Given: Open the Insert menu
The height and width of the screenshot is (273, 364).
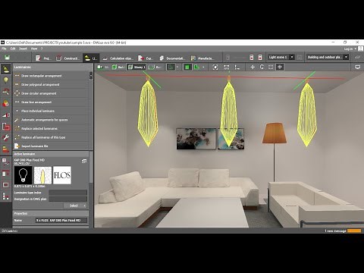Looking at the screenshot, I should pos(23,49).
